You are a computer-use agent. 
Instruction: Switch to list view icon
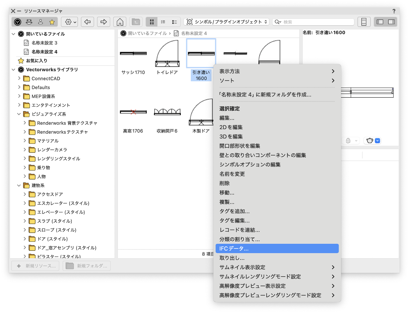pyautogui.click(x=163, y=22)
